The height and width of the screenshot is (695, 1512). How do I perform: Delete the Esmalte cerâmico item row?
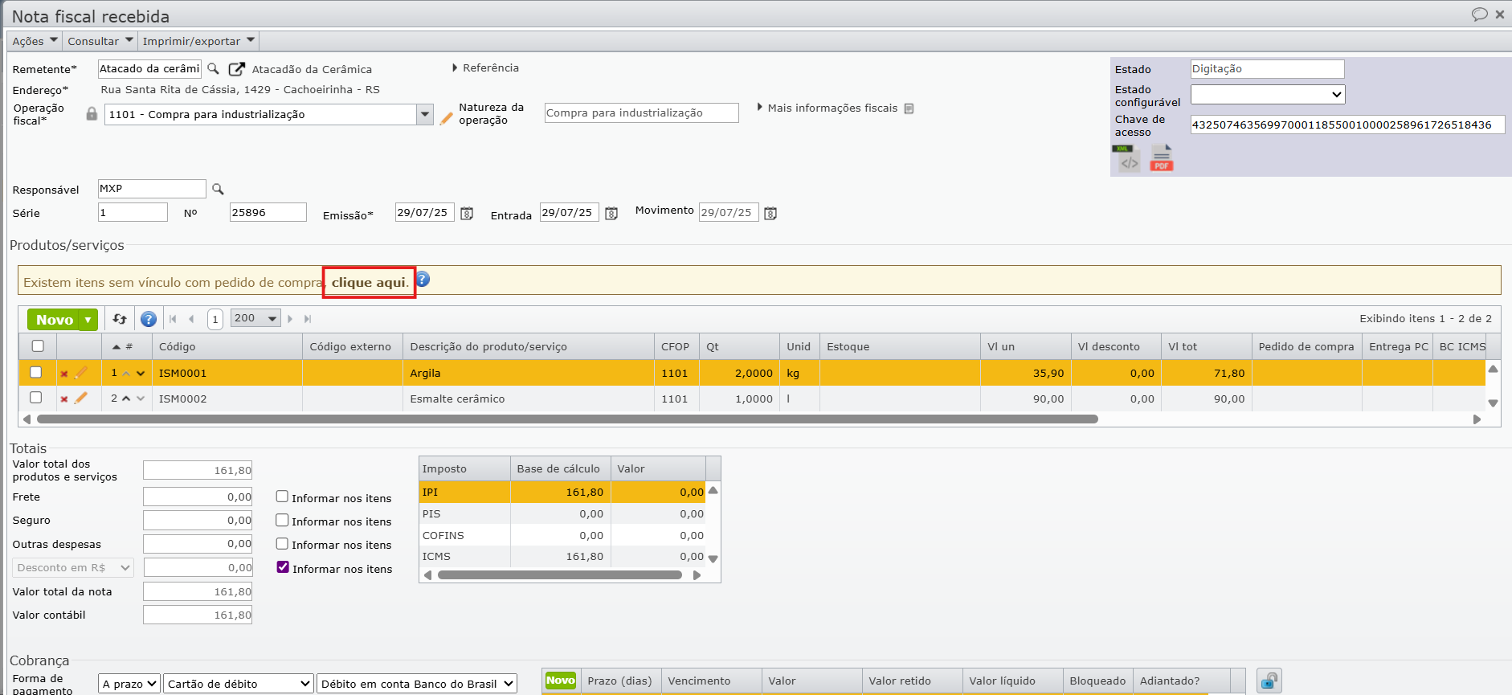pos(64,399)
